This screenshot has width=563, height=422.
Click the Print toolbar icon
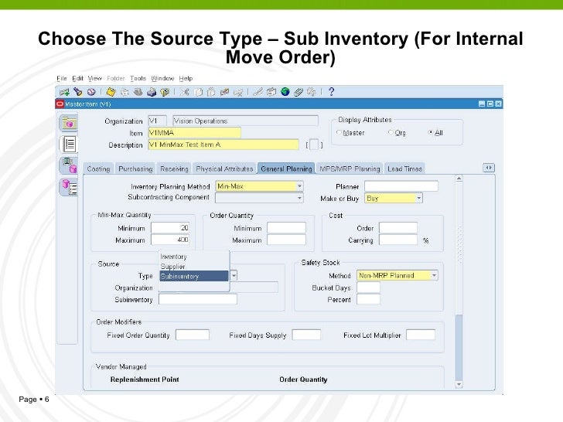152,92
